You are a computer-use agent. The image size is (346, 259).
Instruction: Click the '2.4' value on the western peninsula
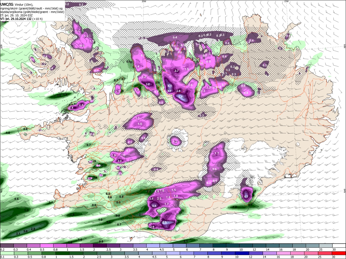coord(71,108)
